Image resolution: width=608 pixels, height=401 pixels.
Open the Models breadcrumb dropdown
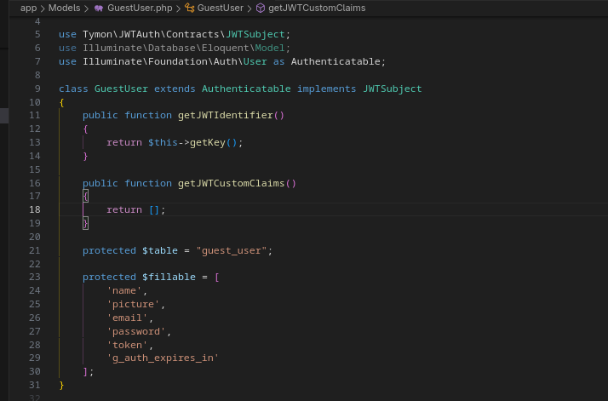64,8
